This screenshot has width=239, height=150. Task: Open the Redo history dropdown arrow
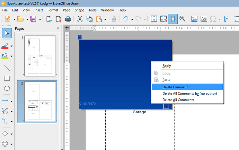click(145, 19)
